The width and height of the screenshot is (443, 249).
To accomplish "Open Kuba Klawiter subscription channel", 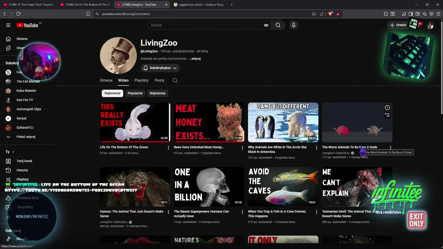I will pos(26,91).
